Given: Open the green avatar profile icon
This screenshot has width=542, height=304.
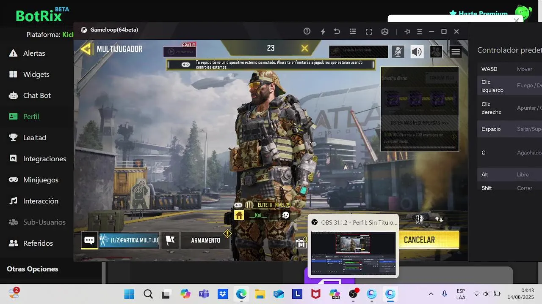Looking at the screenshot, I should tap(523, 13).
